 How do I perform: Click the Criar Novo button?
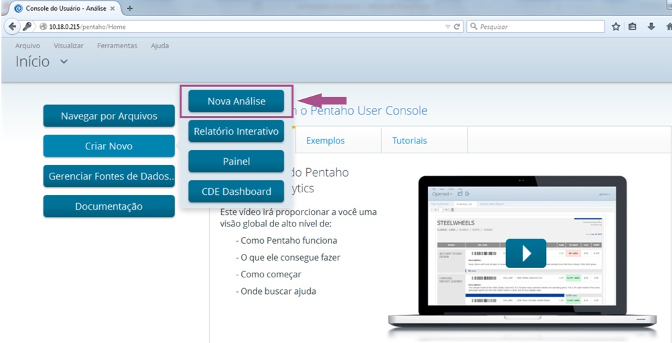pyautogui.click(x=109, y=146)
